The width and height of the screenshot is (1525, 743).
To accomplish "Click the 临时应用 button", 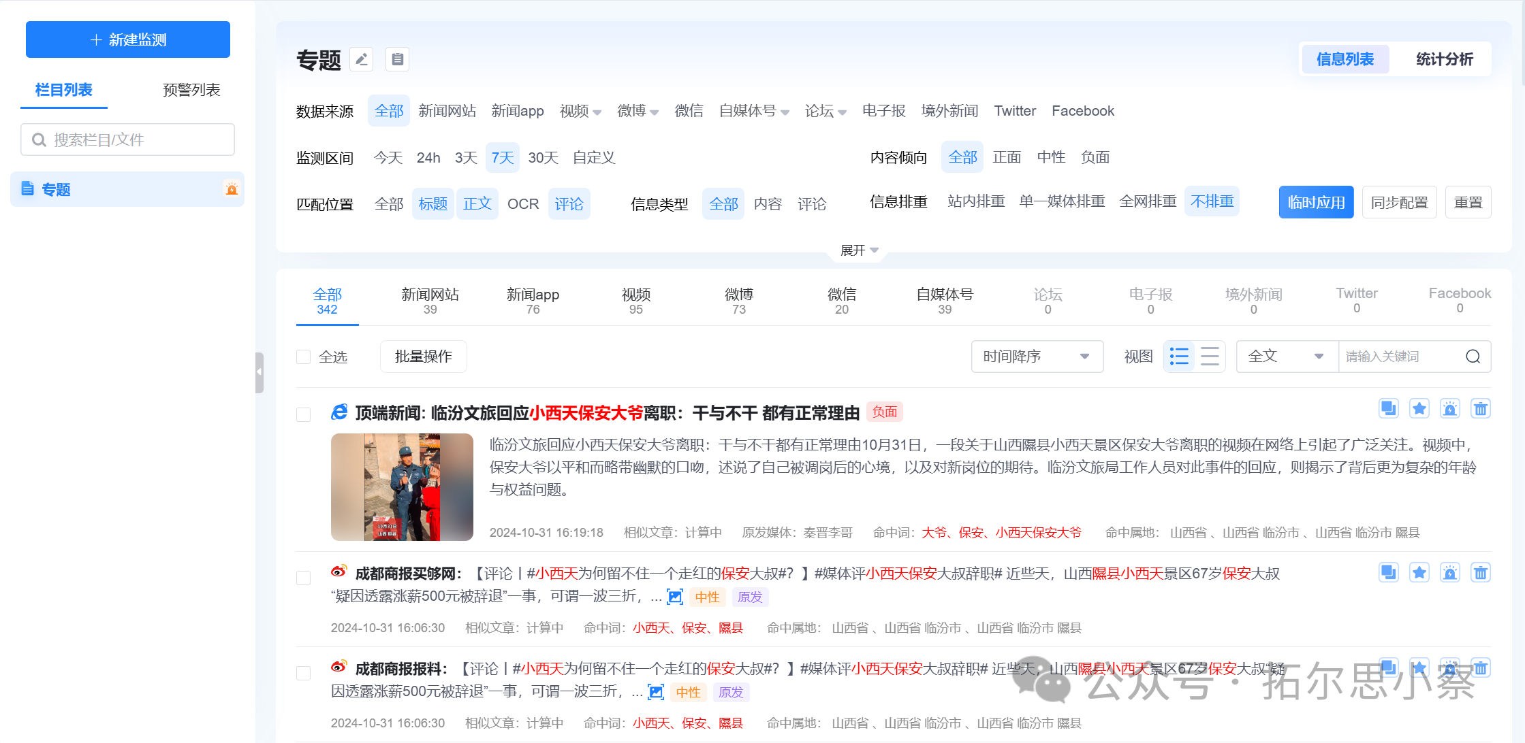I will coord(1316,203).
